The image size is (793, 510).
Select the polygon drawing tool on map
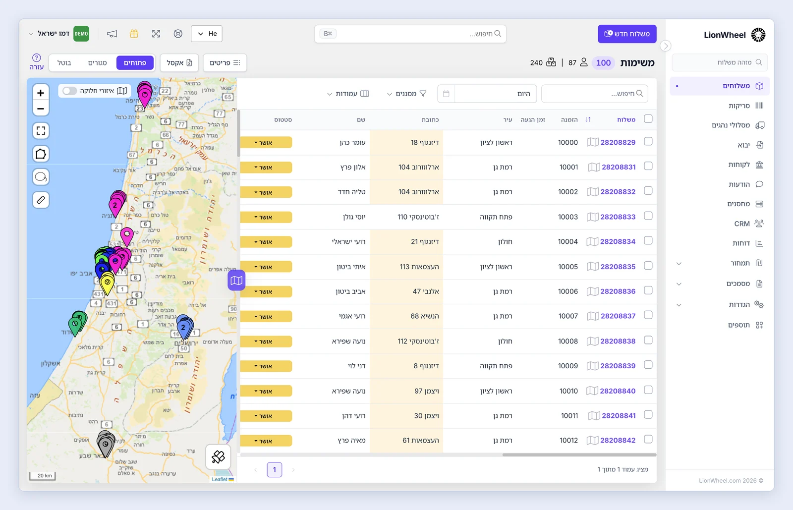pos(41,154)
